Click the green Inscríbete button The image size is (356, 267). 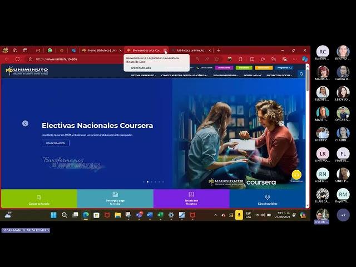click(244, 68)
